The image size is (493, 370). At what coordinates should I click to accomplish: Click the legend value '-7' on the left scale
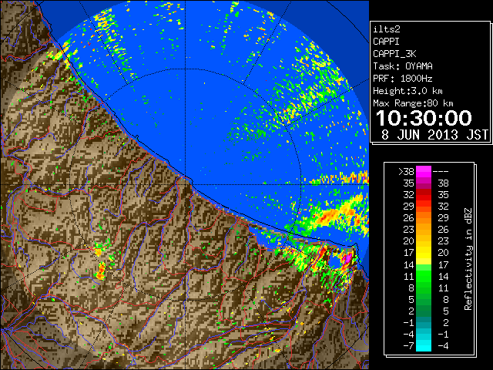click(x=408, y=346)
